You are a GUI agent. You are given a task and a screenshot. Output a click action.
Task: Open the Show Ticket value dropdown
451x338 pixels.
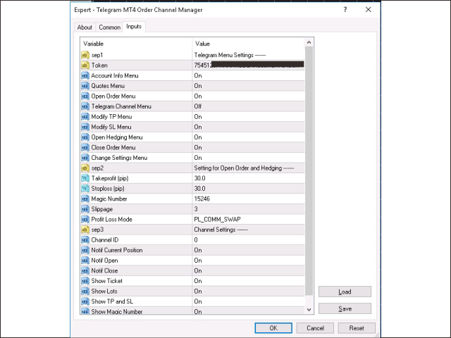pyautogui.click(x=198, y=281)
